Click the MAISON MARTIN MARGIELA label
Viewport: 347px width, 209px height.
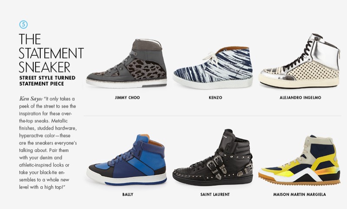pos(299,194)
